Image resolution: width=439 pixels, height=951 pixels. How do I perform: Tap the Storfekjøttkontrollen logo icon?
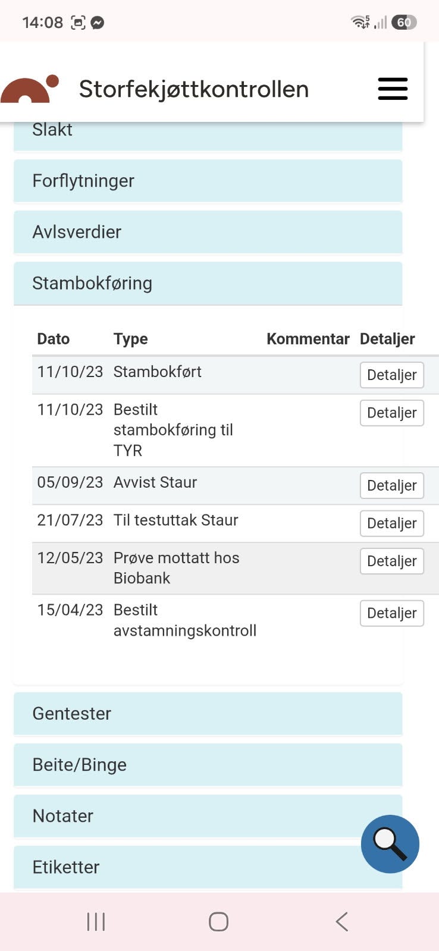30,89
